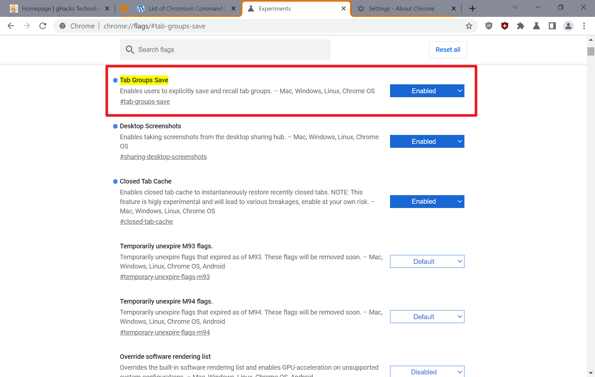This screenshot has height=377, width=595.
Task: Close the Settings - About Chrome tab
Action: point(454,9)
